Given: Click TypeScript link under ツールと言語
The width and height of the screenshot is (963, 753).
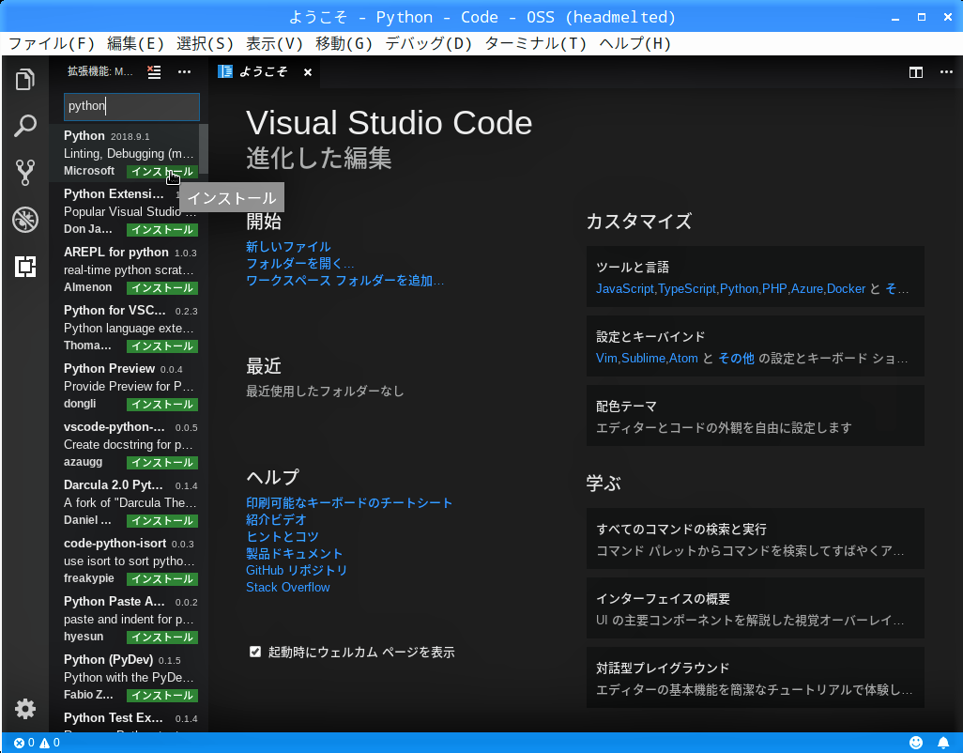Looking at the screenshot, I should [687, 288].
